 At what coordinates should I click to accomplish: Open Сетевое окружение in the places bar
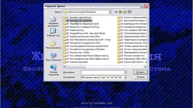point(53,70)
